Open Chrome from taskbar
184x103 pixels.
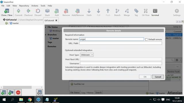tap(30, 100)
